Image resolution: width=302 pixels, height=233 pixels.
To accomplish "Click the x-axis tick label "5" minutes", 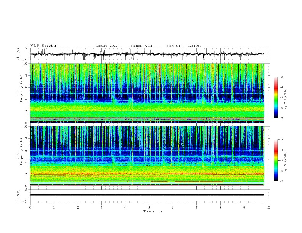I will click(149, 207).
